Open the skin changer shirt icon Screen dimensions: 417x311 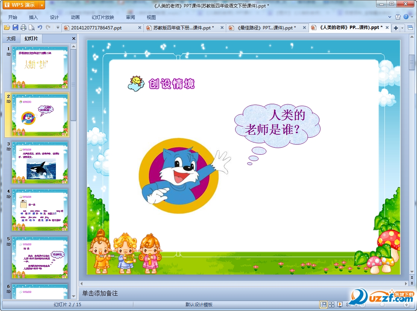tap(398, 17)
